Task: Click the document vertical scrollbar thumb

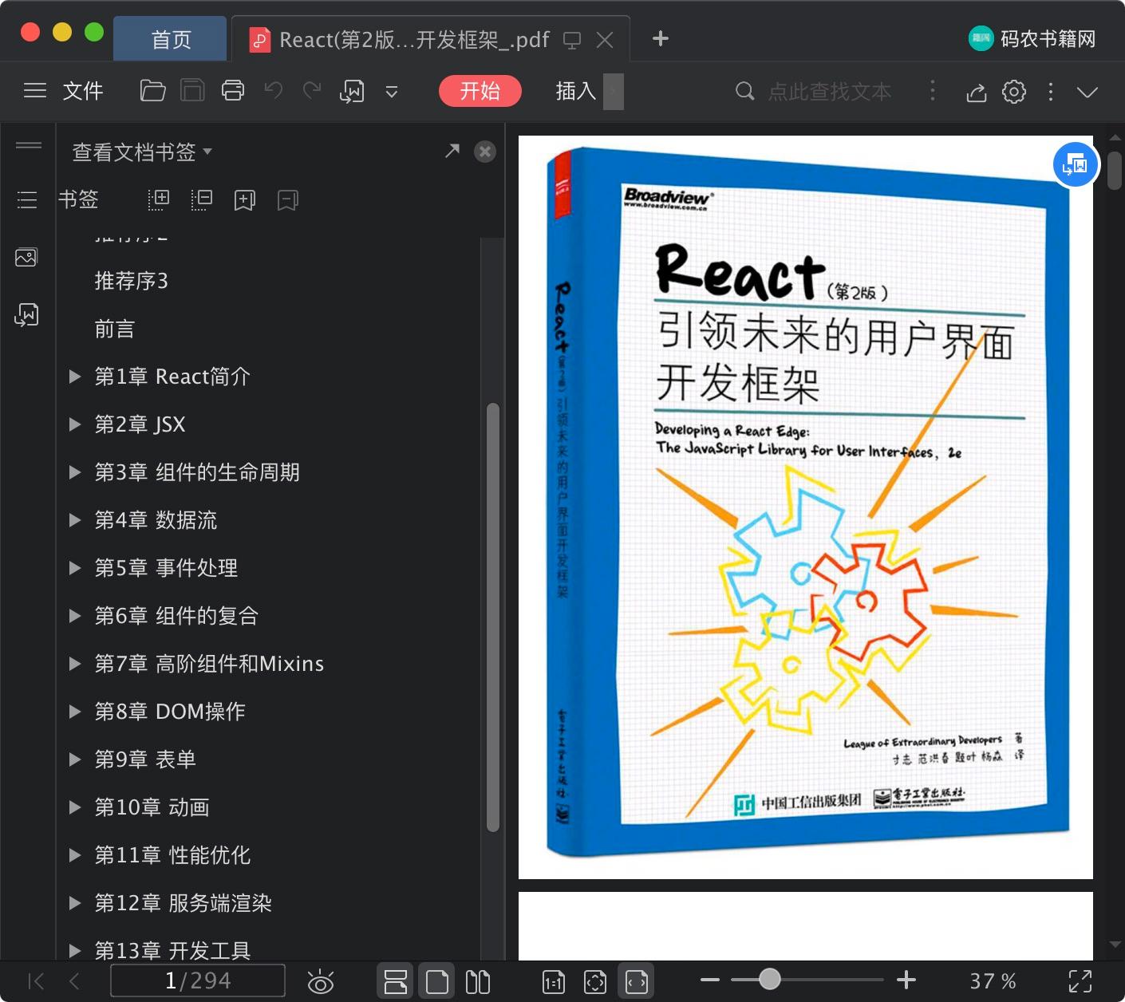Action: click(x=1115, y=170)
